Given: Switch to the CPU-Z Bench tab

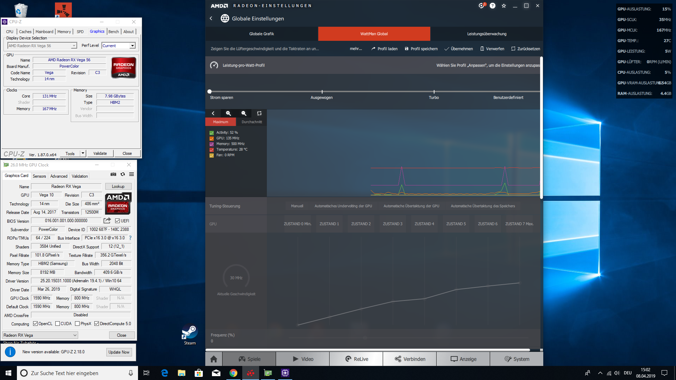Looking at the screenshot, I should [x=113, y=32].
